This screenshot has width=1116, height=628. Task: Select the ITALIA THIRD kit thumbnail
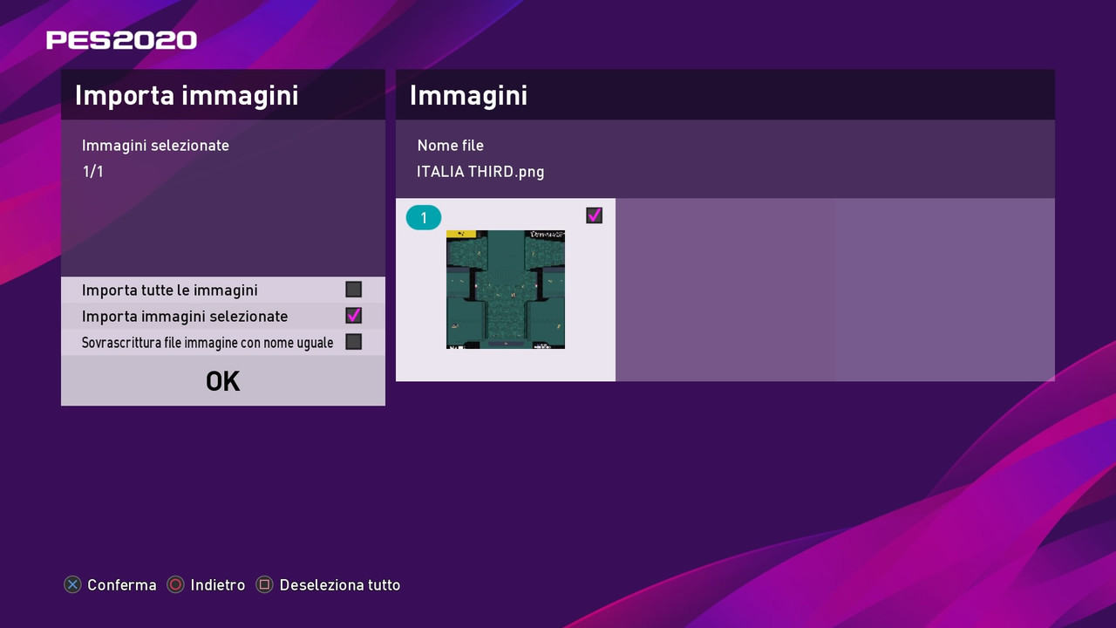pos(506,290)
